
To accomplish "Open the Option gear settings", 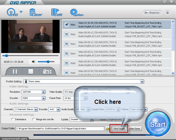I will point(77,12).
